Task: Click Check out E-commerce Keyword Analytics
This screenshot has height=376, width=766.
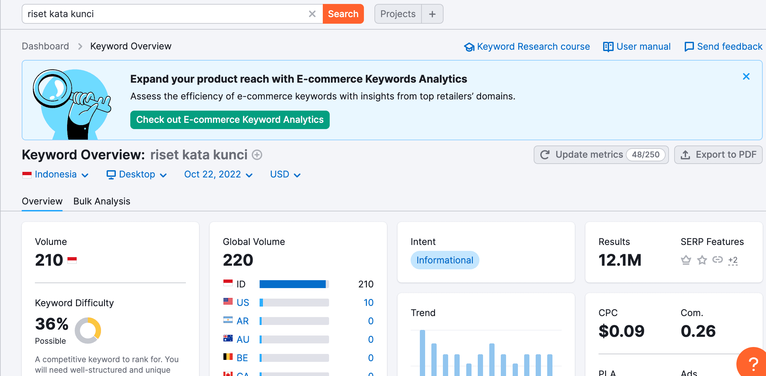Action: [x=230, y=120]
